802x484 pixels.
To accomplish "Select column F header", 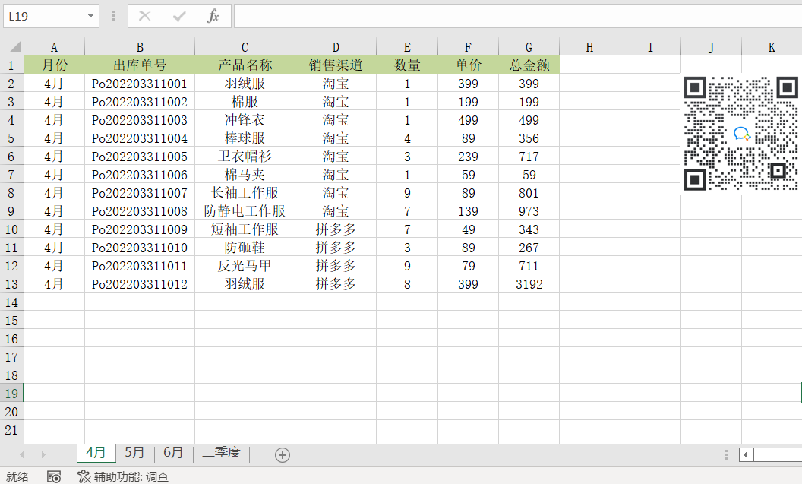I will click(468, 47).
